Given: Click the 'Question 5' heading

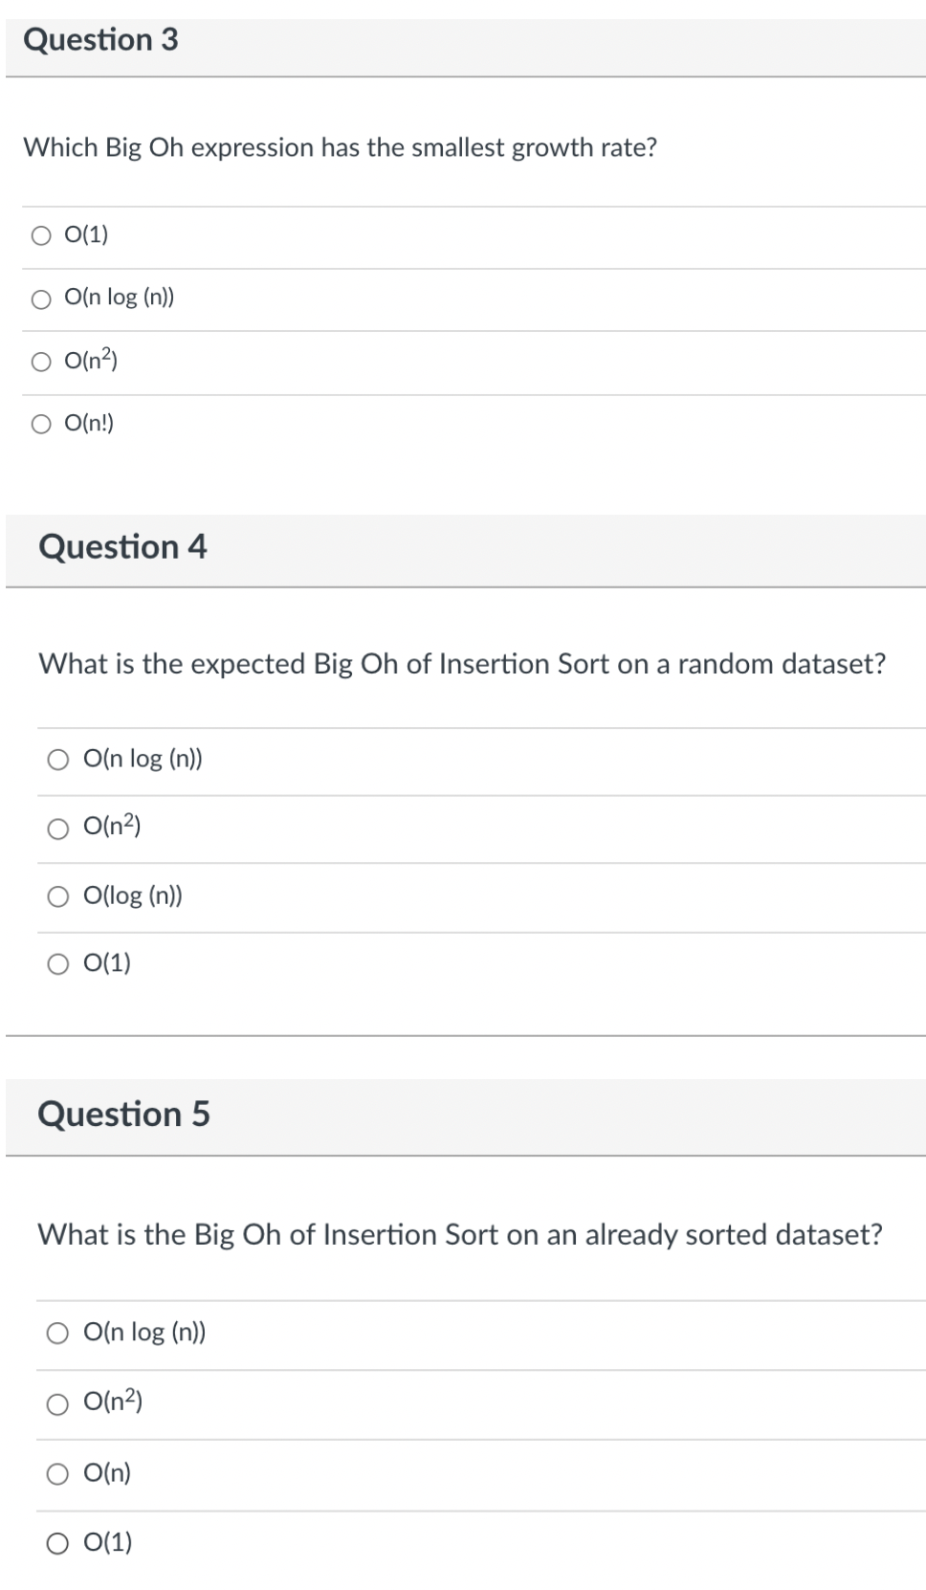Looking at the screenshot, I should pyautogui.click(x=123, y=1115).
